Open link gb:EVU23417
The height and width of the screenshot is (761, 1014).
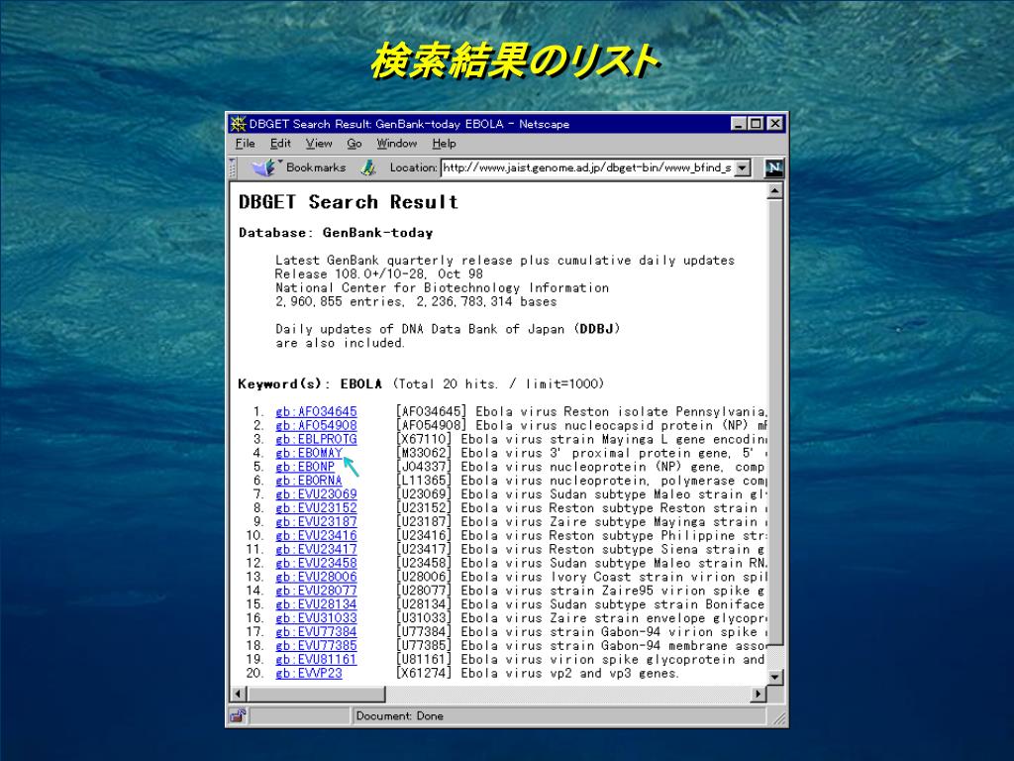tap(316, 549)
